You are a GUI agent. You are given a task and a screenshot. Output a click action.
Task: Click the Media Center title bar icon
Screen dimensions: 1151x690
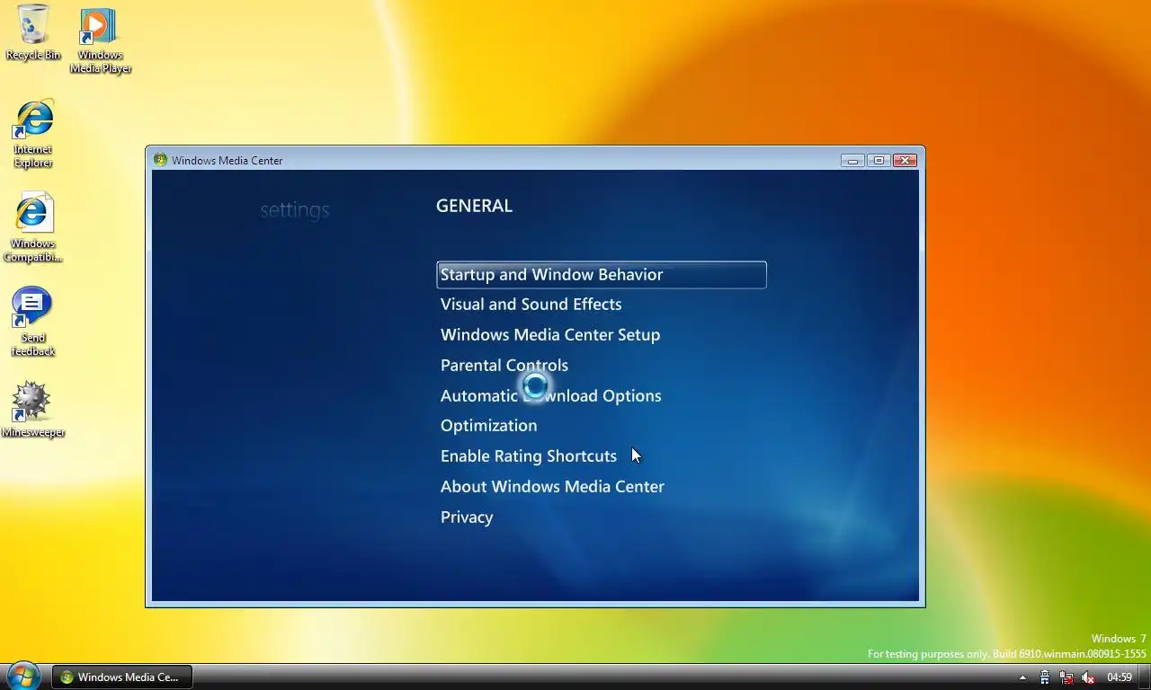(160, 160)
